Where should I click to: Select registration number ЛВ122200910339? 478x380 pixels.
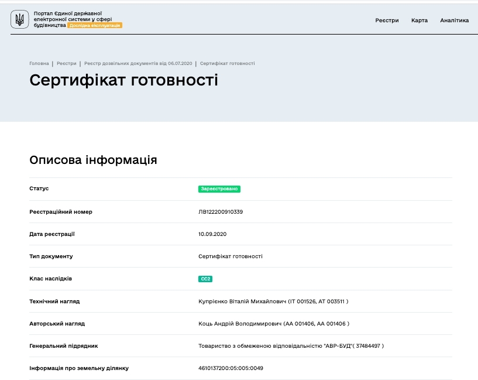(221, 211)
